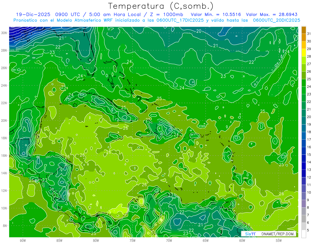Click the title "Temperatura (C,somb.)"
Image resolution: width=316 pixels, height=244 pixels.
161,6
